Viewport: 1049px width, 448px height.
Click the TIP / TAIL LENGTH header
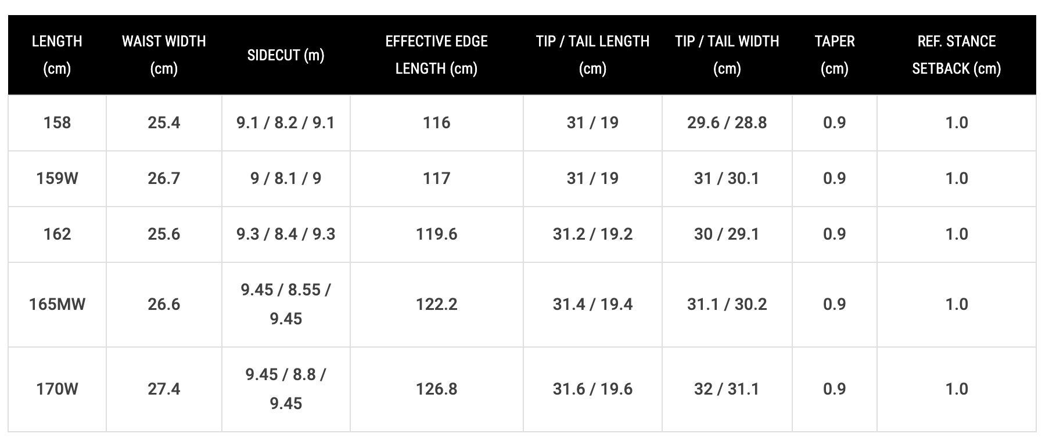coord(592,55)
